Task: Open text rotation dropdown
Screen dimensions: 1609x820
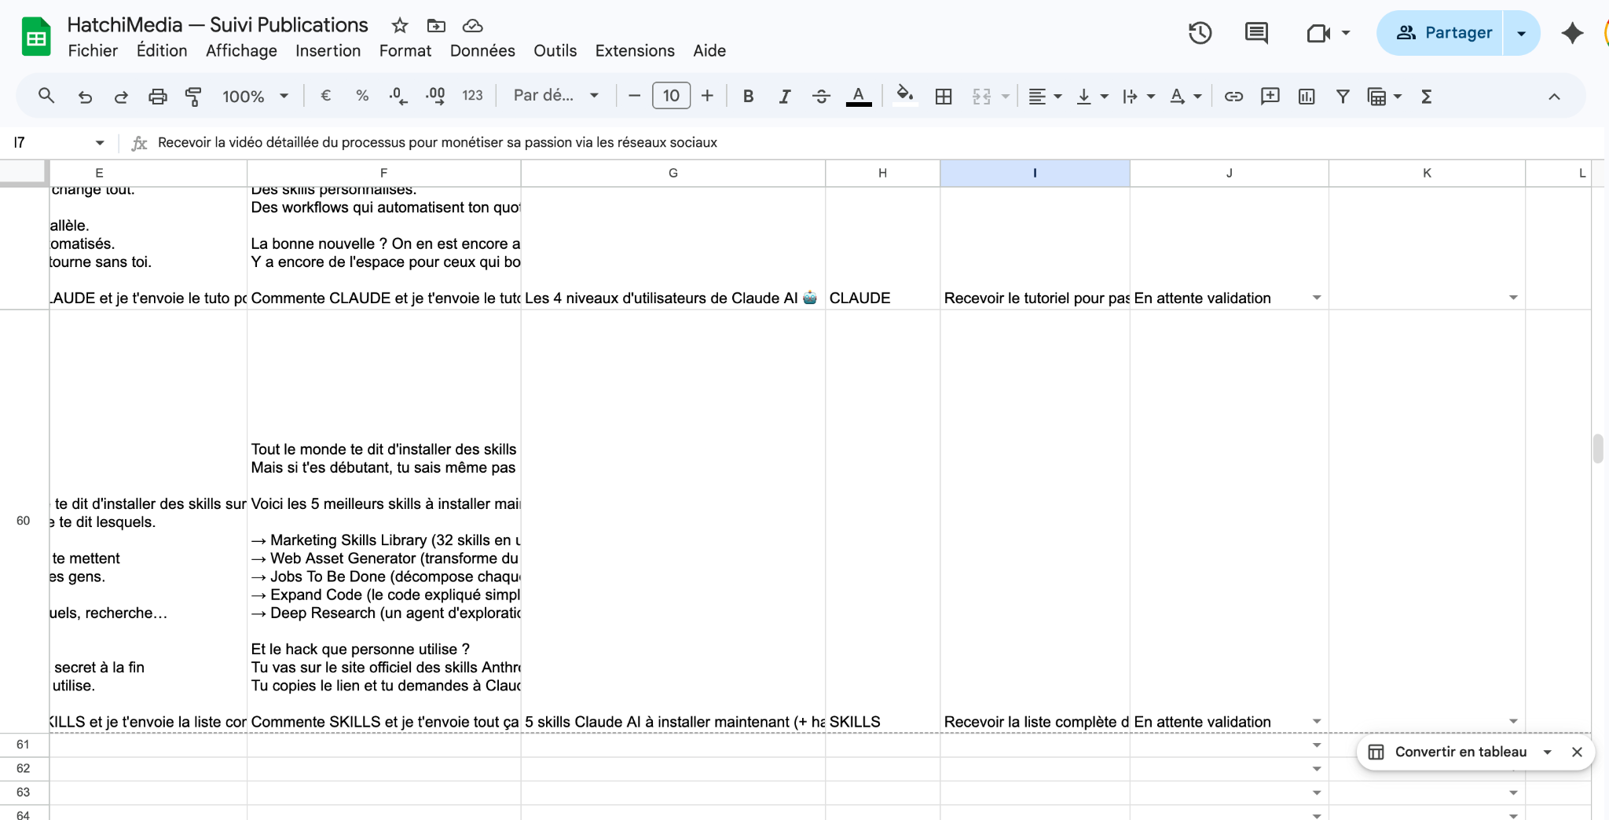Action: coord(1186,96)
